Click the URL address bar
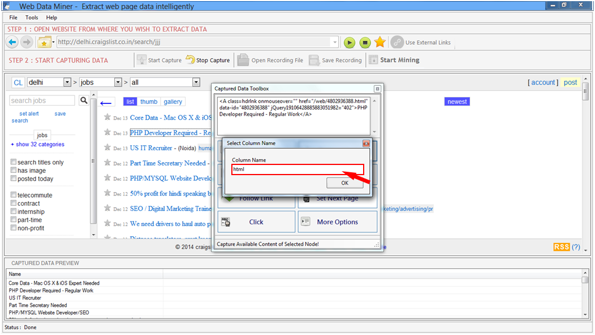 (195, 42)
